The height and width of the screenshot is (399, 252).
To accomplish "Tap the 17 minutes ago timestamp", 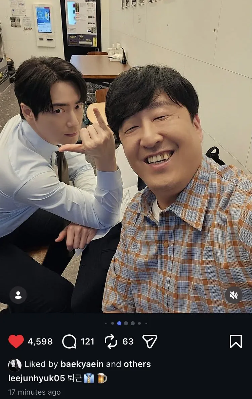I will 35,392.
